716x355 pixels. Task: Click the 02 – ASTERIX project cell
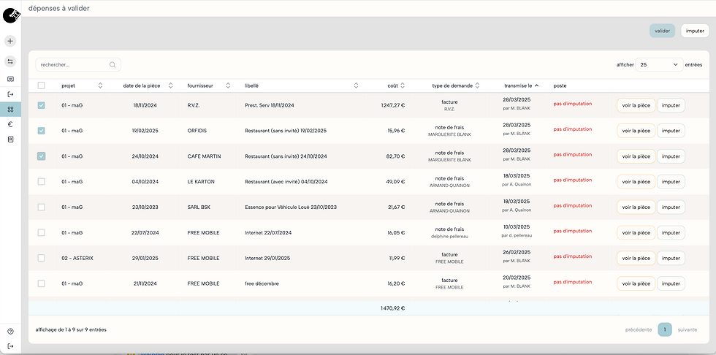pyautogui.click(x=77, y=259)
